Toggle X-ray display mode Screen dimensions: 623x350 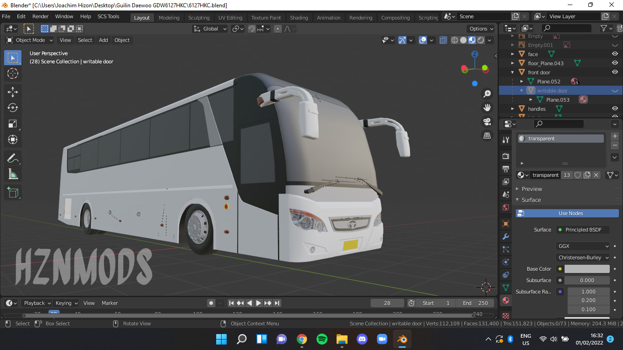coord(443,40)
